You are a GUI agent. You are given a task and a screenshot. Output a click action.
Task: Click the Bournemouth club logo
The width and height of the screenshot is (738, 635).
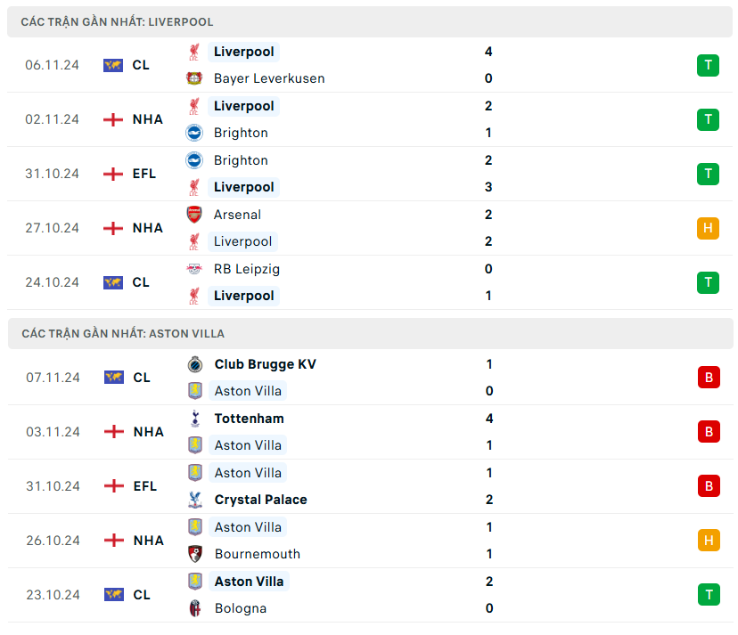coord(194,554)
